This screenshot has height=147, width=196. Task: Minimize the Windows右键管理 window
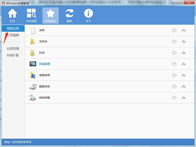point(175,2)
